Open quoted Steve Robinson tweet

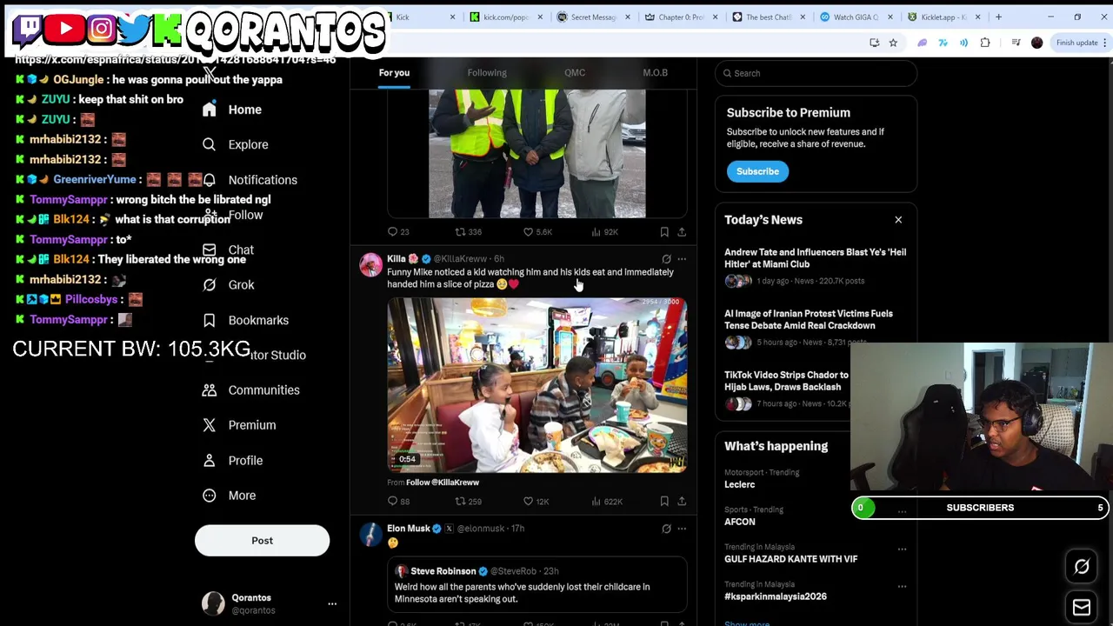tap(537, 586)
